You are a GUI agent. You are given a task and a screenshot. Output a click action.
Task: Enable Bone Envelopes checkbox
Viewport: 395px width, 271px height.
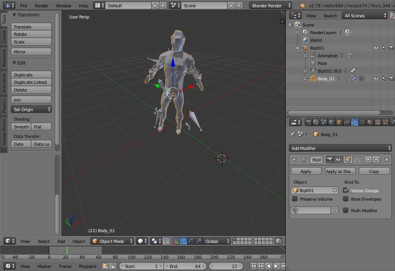pyautogui.click(x=346, y=199)
